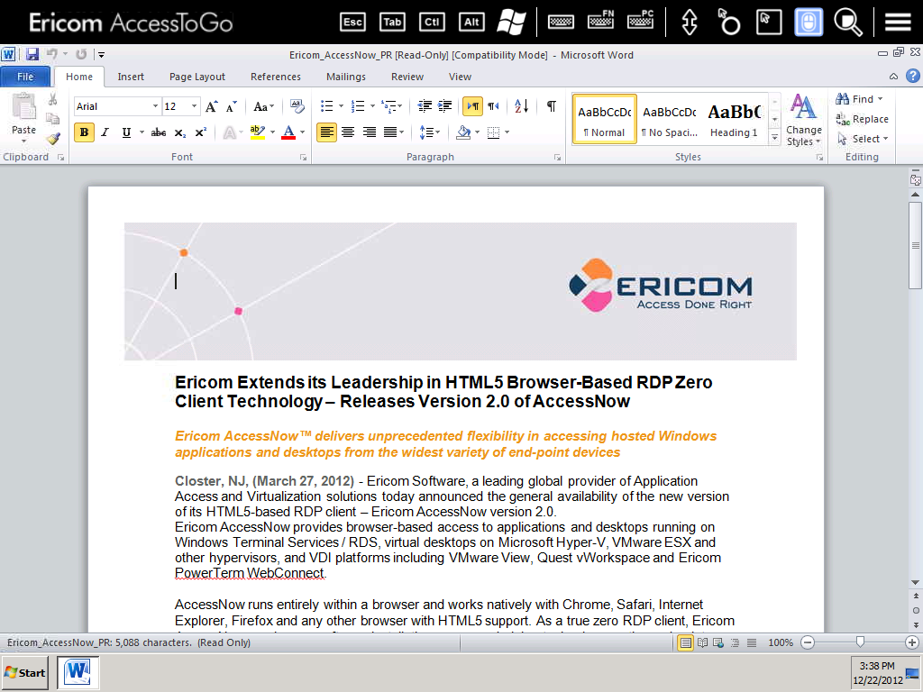Toggle Superscript formatting
Viewport: 923px width, 692px height.
tap(201, 132)
